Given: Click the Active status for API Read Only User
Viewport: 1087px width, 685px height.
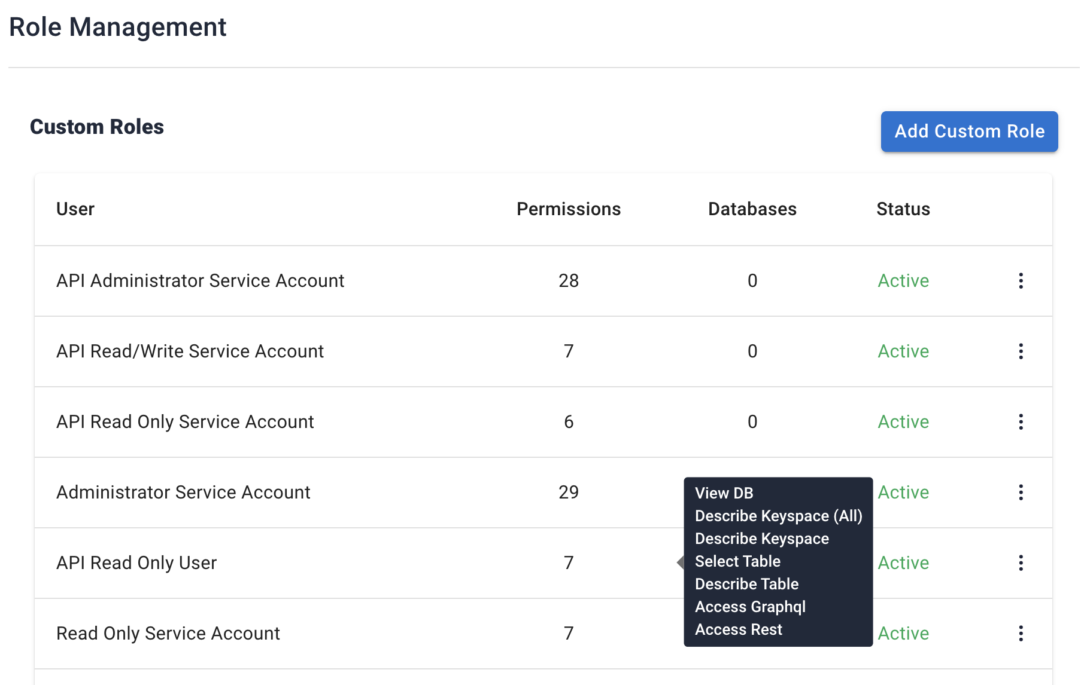Looking at the screenshot, I should pos(903,563).
